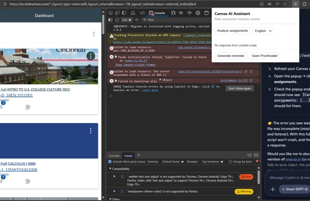Click 'Learn more' about Copilot console errors

pos(150,90)
